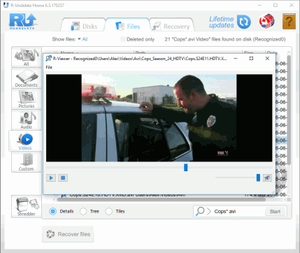Click the R-Viewer title bar icon
Image resolution: width=300 pixels, height=253 pixels.
48,58
